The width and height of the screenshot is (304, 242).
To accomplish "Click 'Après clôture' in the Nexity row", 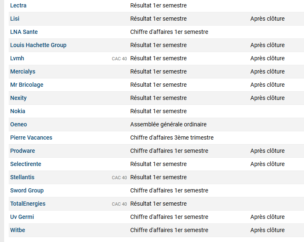I will [x=268, y=98].
